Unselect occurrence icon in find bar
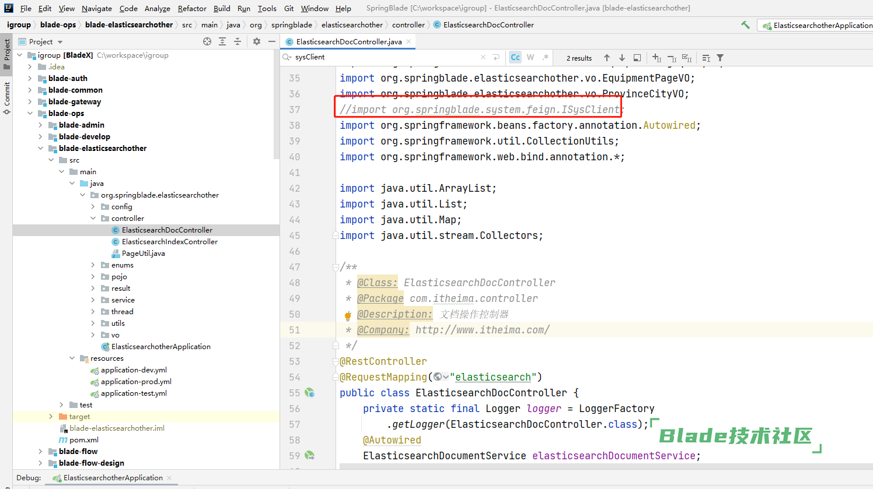The image size is (873, 489). tap(672, 58)
